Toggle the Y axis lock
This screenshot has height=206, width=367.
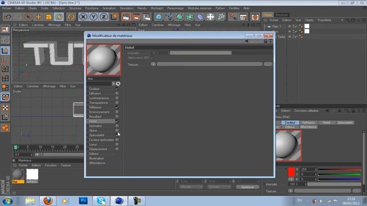click(93, 17)
